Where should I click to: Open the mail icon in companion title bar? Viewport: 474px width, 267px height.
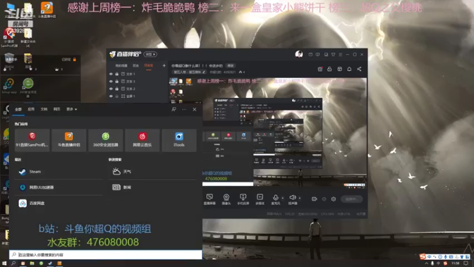tap(310, 55)
